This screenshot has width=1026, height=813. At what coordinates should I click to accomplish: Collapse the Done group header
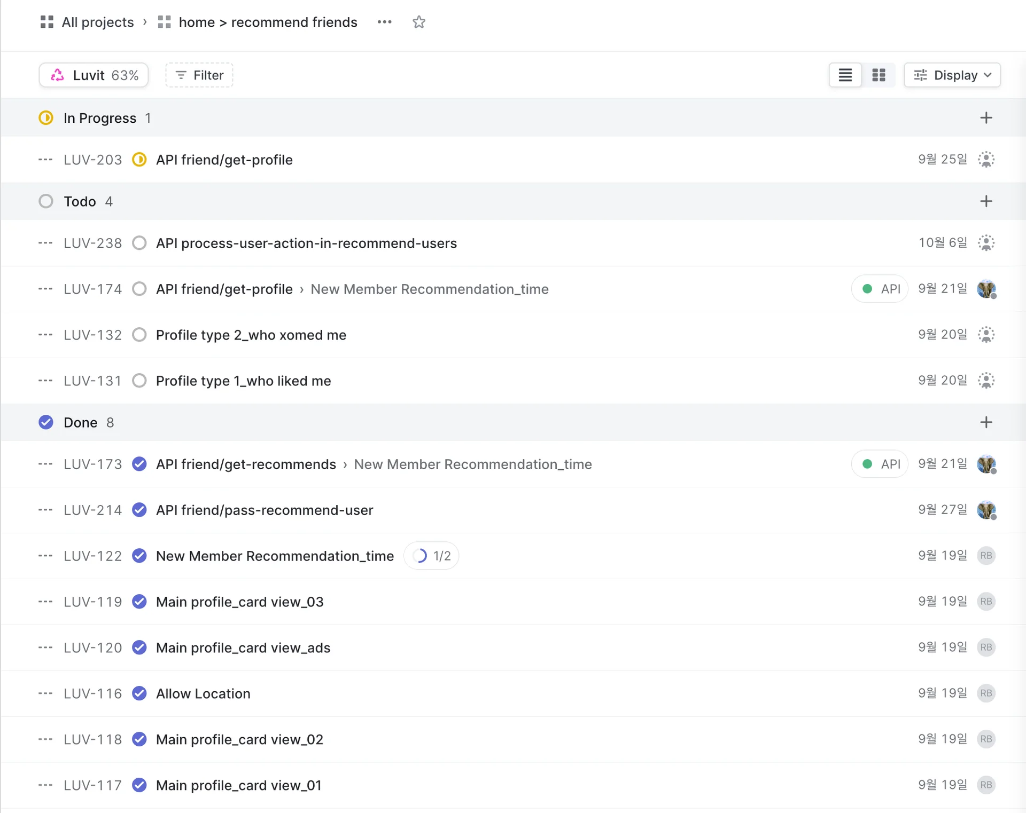coord(80,422)
